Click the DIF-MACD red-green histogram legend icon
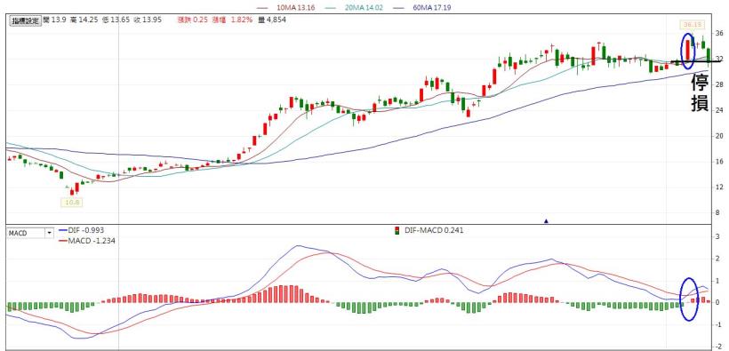 (397, 230)
